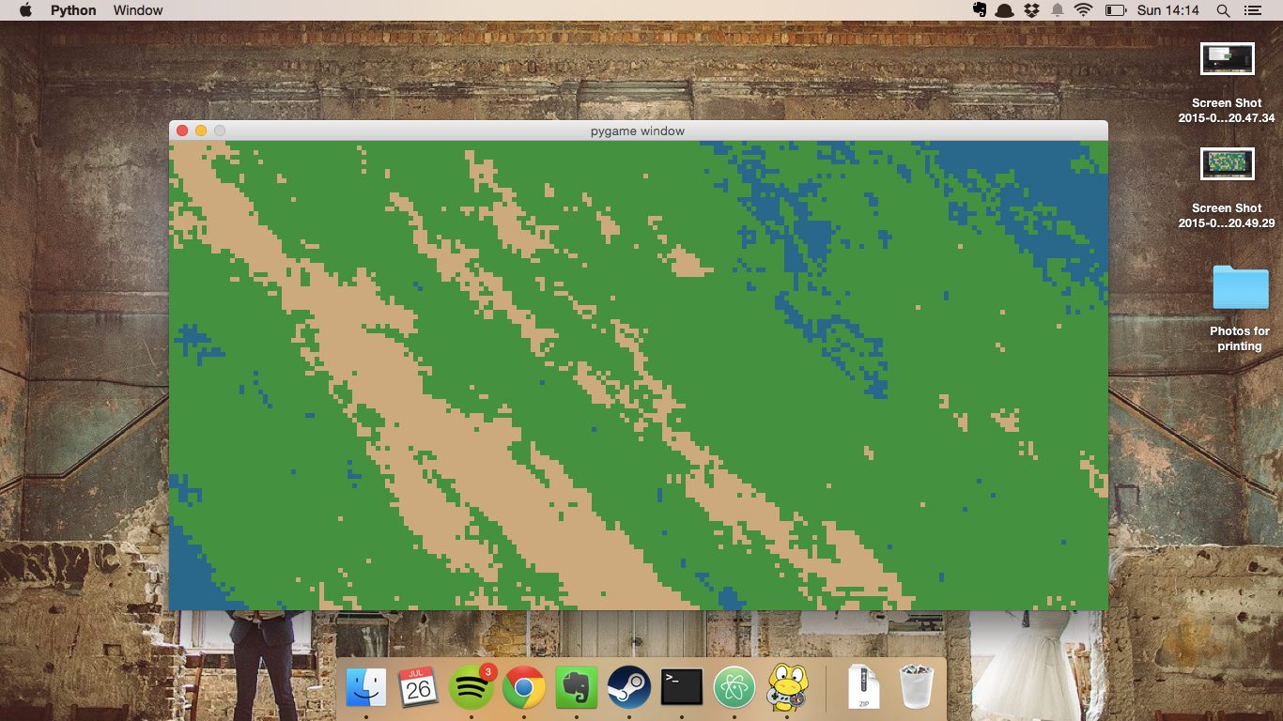
Task: Open the Python application menu
Action: 73,10
